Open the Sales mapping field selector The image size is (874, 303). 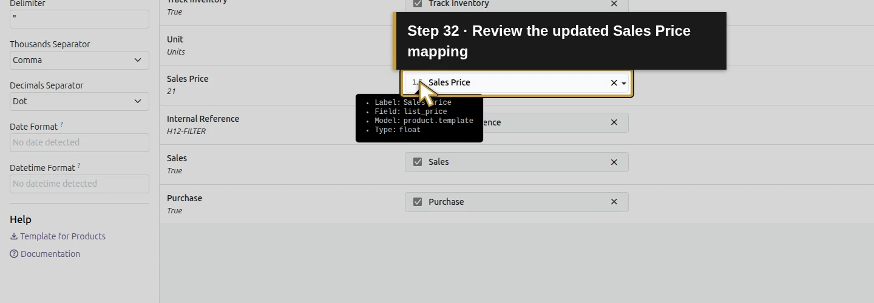tap(517, 162)
